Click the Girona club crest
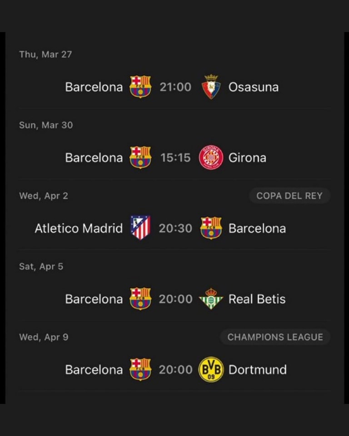The width and height of the screenshot is (349, 436). pos(211,158)
